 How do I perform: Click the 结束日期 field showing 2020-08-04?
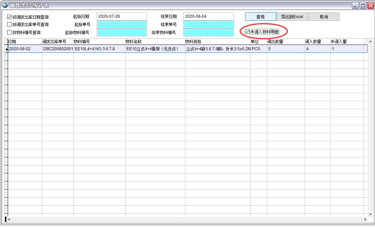(208, 16)
